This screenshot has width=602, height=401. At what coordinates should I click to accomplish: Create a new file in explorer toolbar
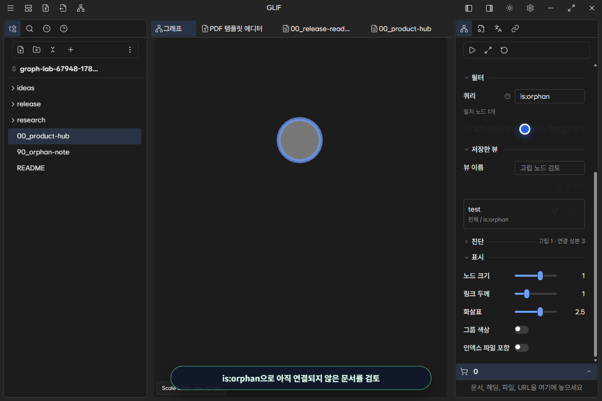click(x=21, y=50)
